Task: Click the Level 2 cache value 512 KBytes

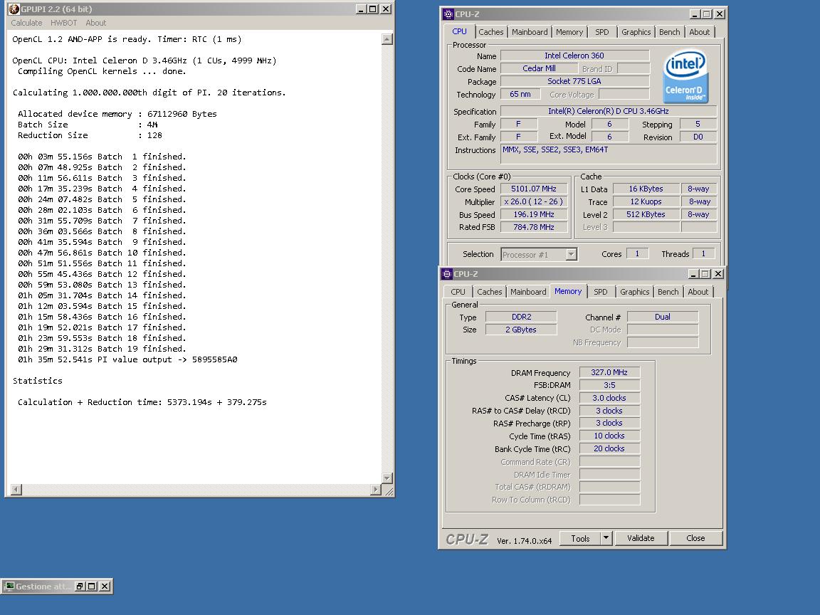Action: (x=646, y=214)
